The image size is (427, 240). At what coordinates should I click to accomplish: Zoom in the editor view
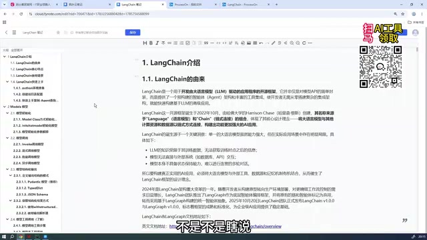point(292,43)
